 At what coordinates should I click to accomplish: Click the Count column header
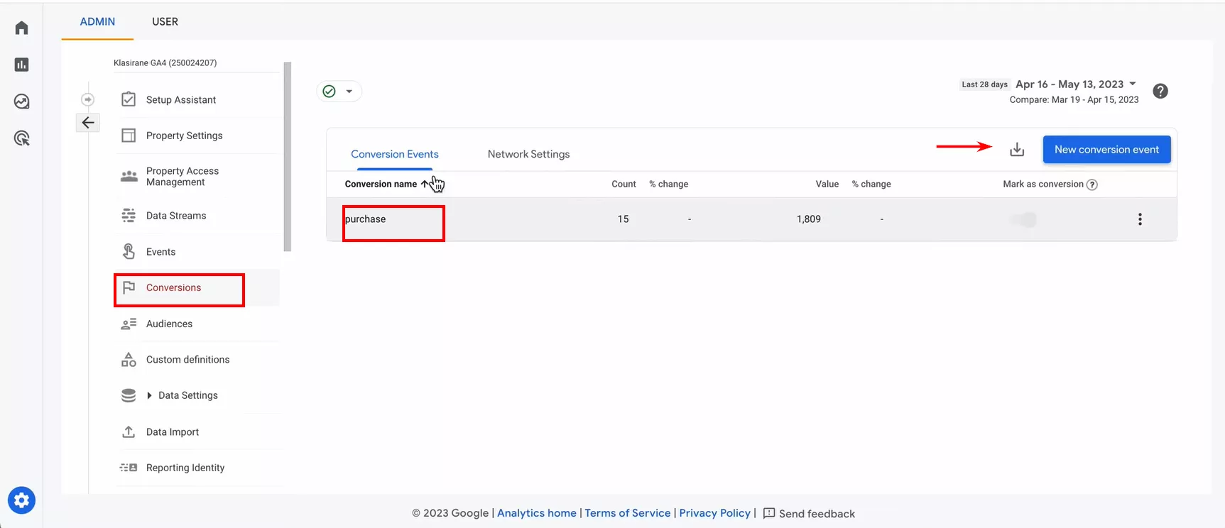[624, 184]
